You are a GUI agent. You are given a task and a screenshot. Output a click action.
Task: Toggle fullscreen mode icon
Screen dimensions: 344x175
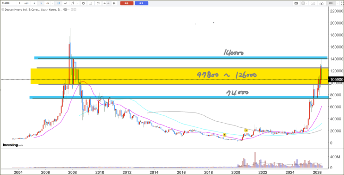[341, 3]
